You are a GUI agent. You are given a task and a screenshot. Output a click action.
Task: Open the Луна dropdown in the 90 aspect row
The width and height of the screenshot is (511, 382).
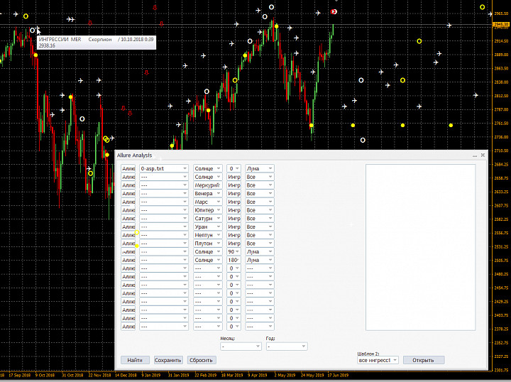point(260,251)
